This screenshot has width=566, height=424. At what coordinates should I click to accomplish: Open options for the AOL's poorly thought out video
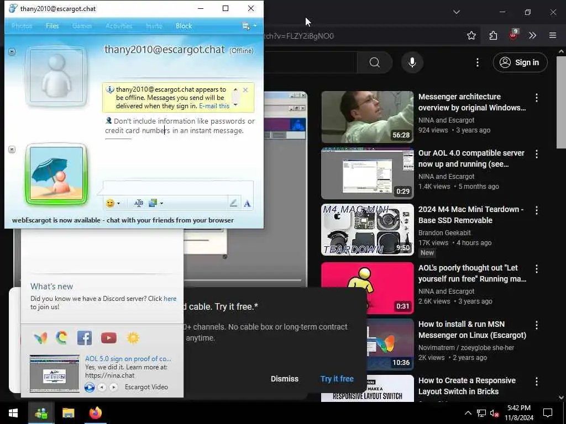536,269
